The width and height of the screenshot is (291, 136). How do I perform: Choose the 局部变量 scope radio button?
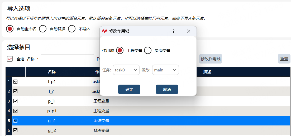tap(148, 50)
